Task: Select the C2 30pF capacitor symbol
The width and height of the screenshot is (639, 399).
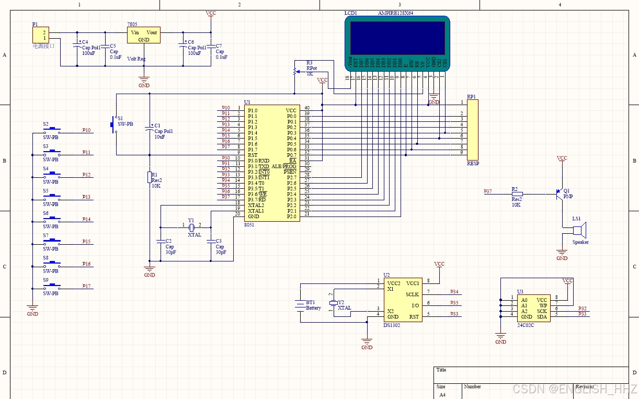Action: [161, 241]
